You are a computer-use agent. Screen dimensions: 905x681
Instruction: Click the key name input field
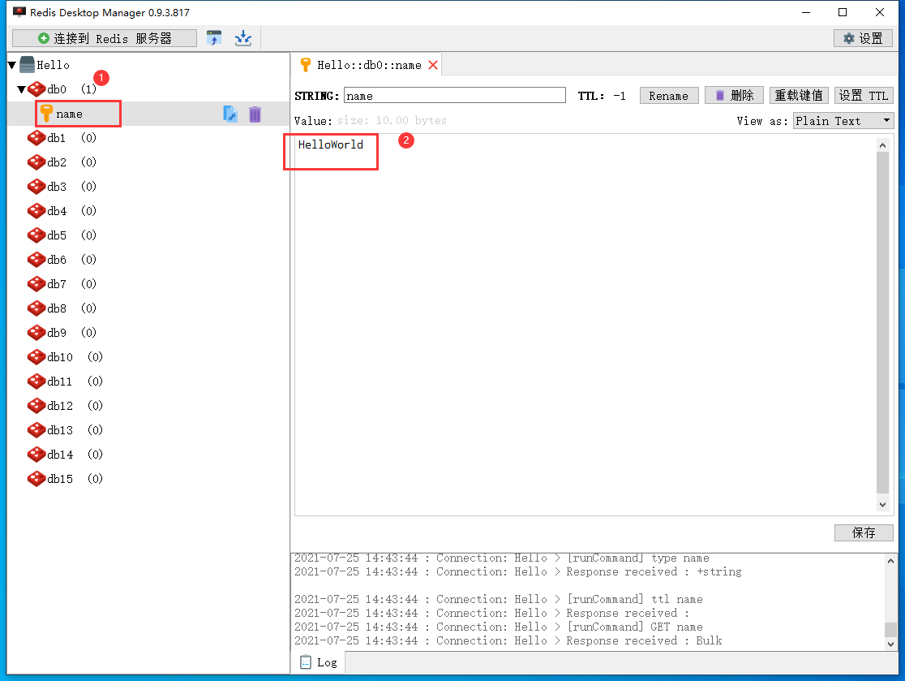tap(455, 95)
